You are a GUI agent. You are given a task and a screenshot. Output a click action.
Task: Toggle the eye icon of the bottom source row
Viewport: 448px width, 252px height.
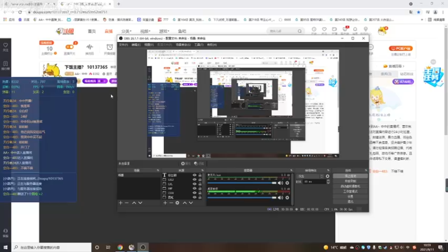(x=194, y=198)
